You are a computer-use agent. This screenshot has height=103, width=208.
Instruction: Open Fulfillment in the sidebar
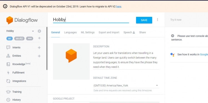tap(18, 73)
